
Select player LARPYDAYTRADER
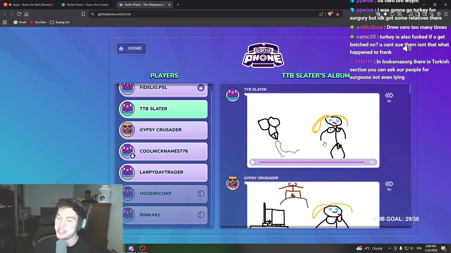[163, 172]
